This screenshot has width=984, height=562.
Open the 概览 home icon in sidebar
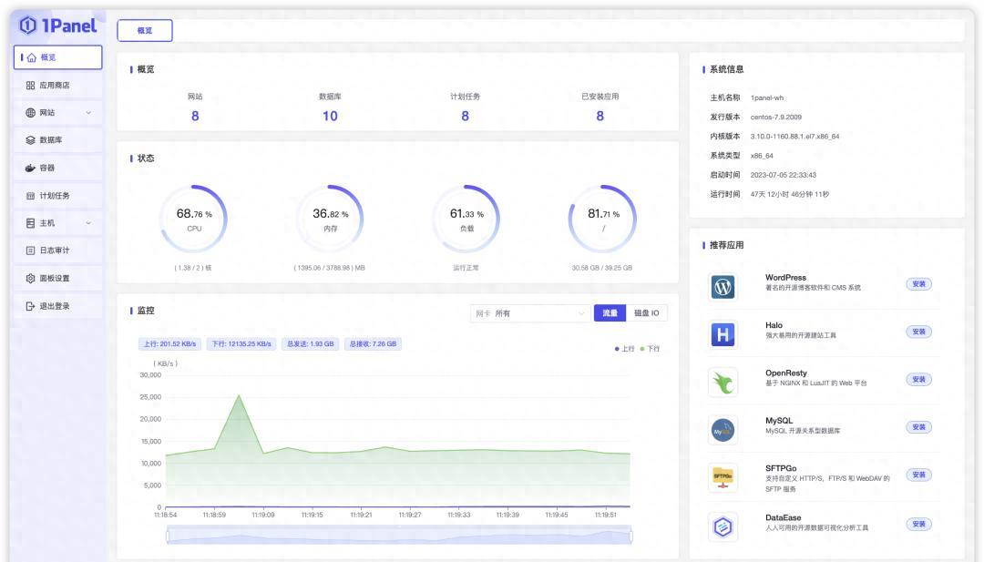31,57
